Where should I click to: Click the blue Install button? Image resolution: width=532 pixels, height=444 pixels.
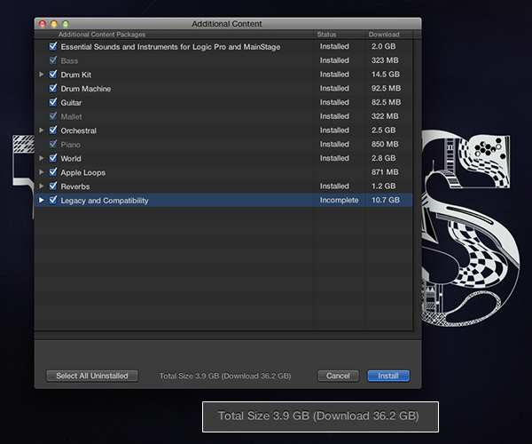[x=388, y=376]
